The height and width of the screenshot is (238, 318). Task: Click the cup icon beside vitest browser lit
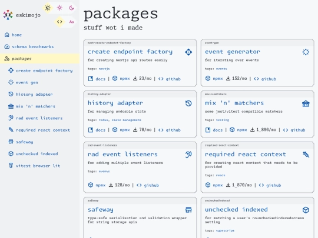tap(11, 166)
